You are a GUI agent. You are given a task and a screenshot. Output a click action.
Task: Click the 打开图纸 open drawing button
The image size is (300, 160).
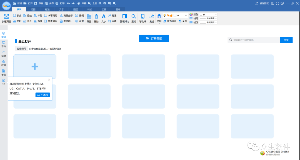(x=154, y=38)
